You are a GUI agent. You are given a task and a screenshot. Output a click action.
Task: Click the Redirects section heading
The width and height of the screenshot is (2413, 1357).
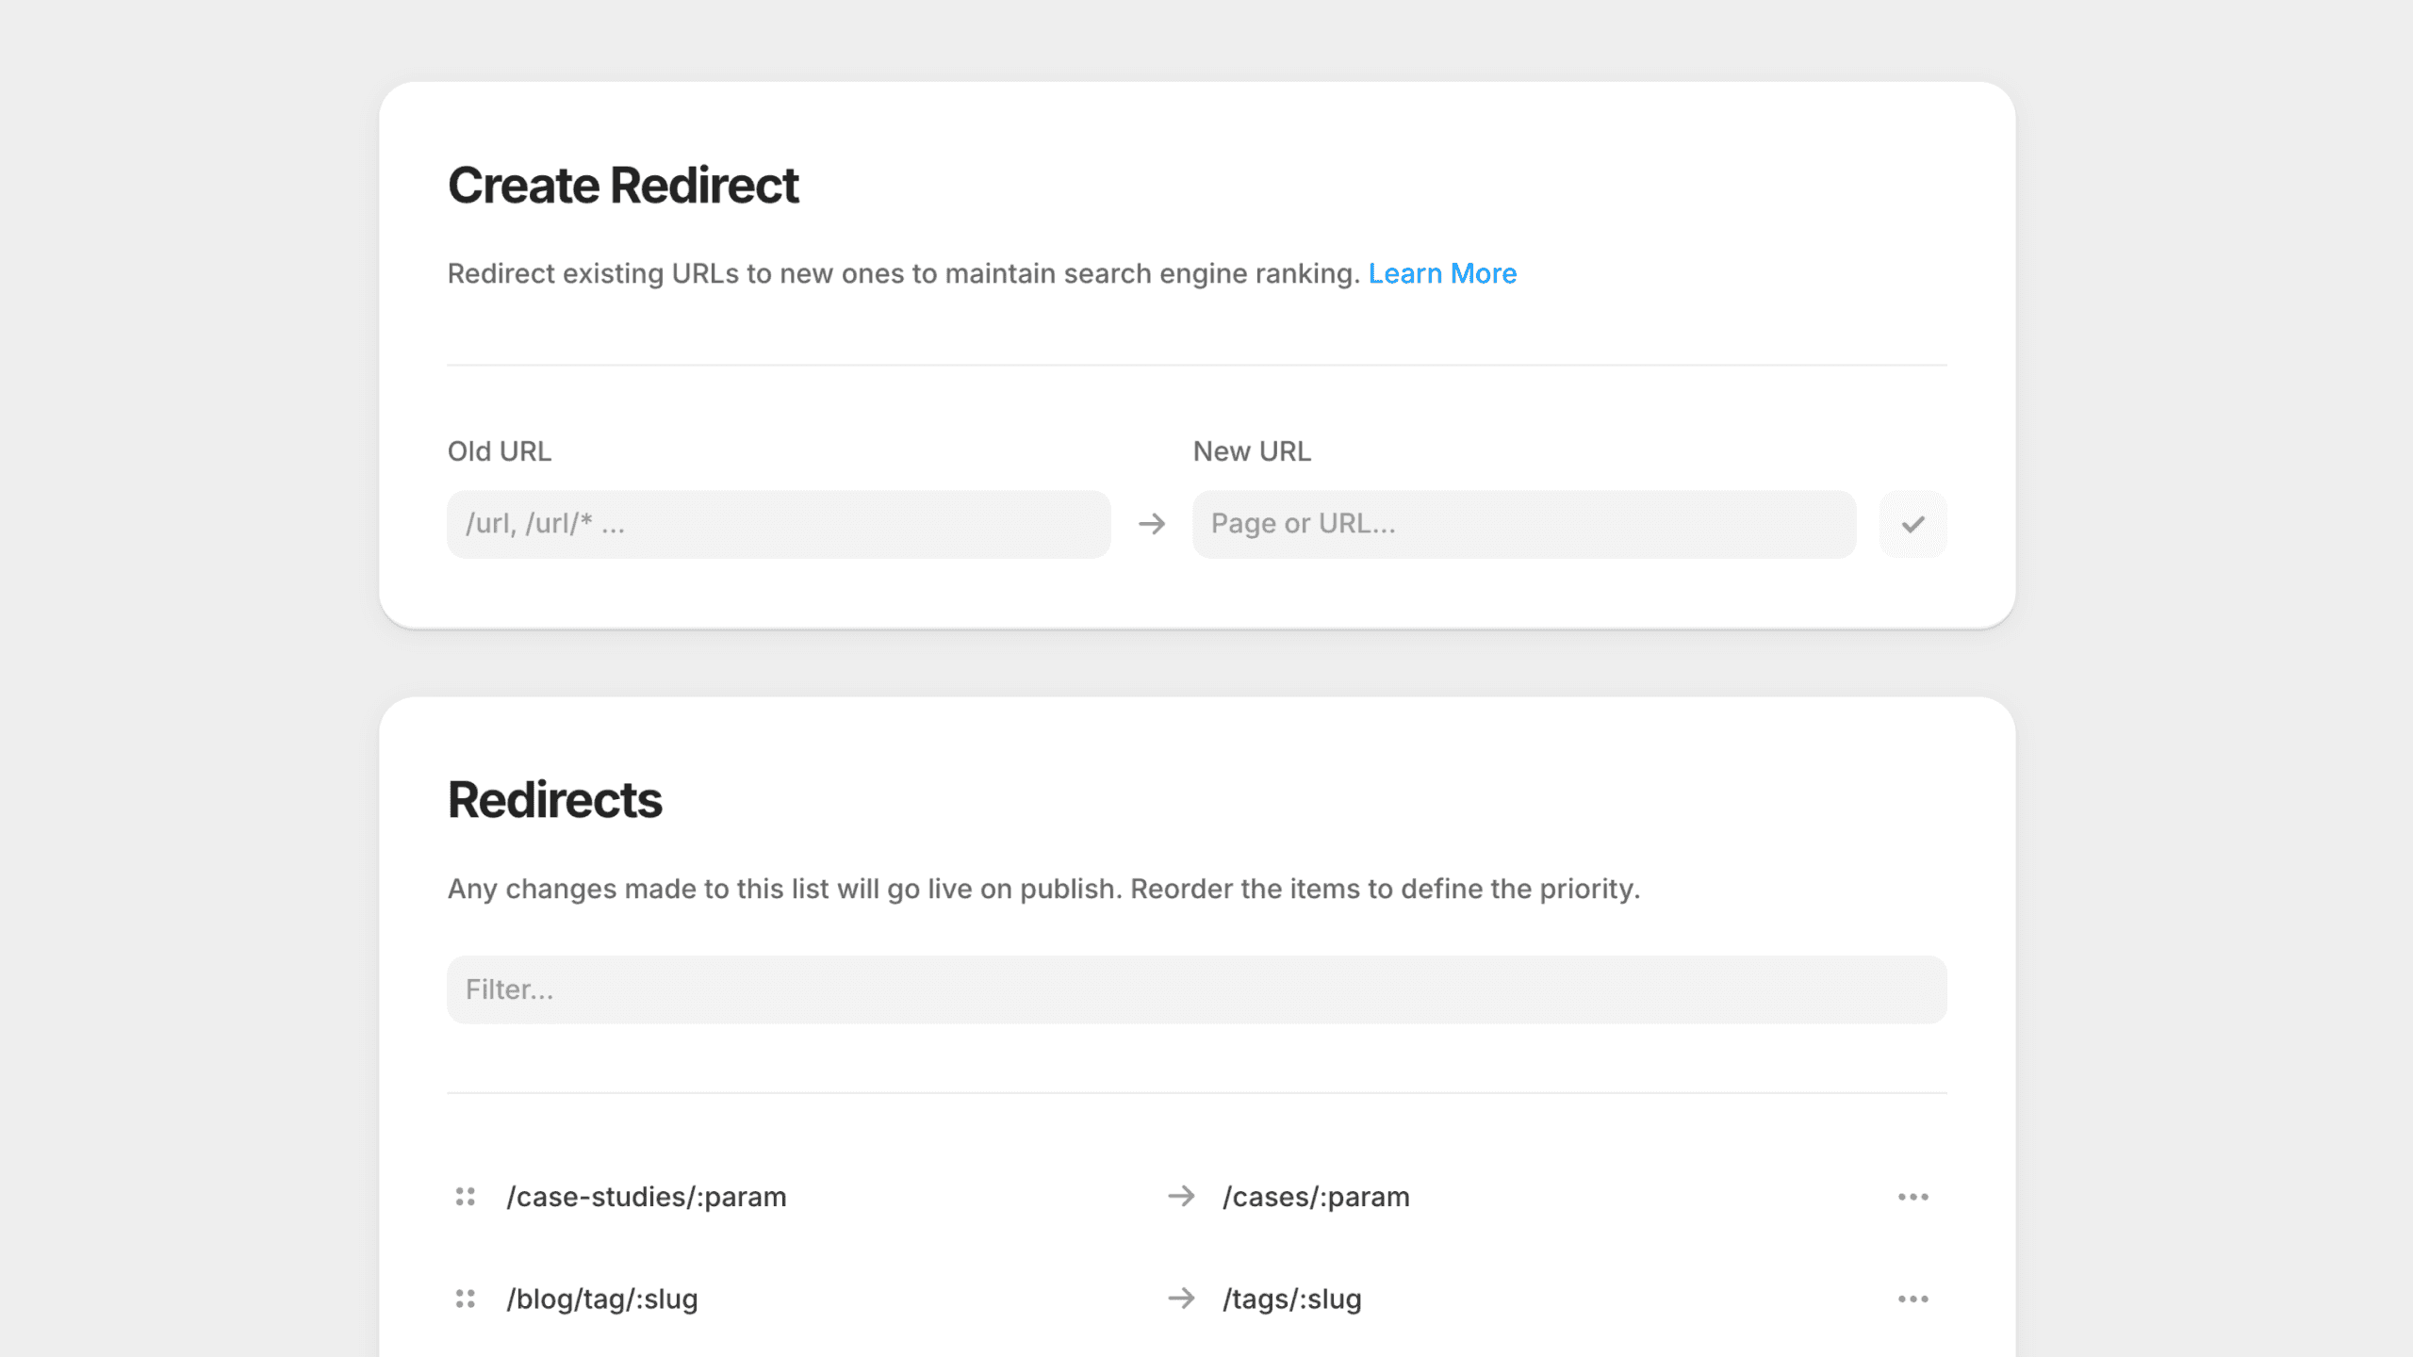pyautogui.click(x=554, y=800)
